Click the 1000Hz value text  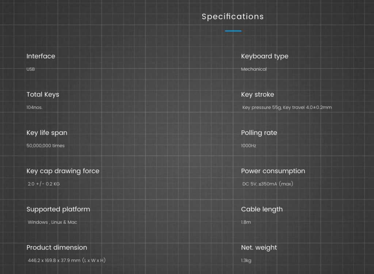click(248, 146)
